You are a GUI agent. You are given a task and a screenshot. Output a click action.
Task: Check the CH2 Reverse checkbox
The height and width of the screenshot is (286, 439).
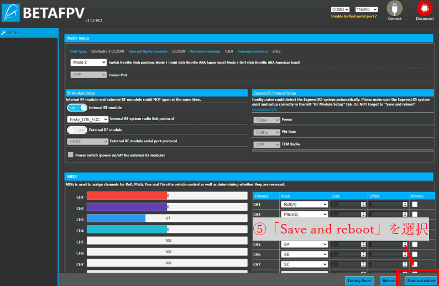415,214
